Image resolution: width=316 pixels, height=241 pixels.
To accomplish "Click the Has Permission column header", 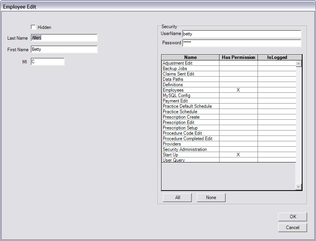I will pos(238,57).
